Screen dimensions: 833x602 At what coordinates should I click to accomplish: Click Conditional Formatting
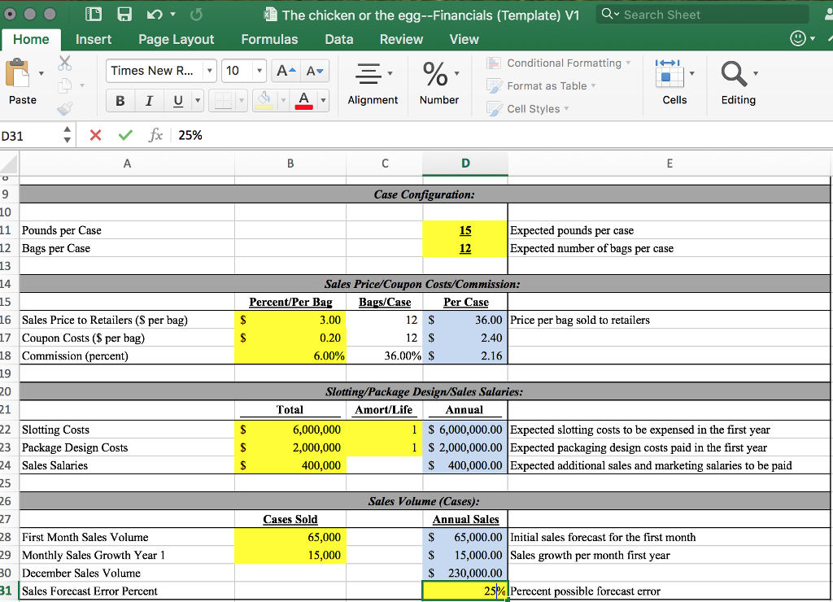[x=563, y=63]
